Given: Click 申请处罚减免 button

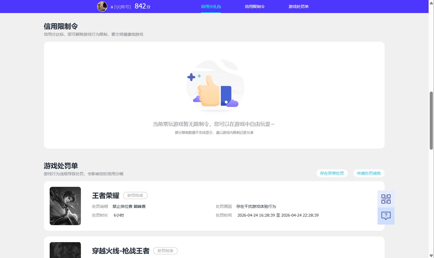Looking at the screenshot, I should 369,173.
